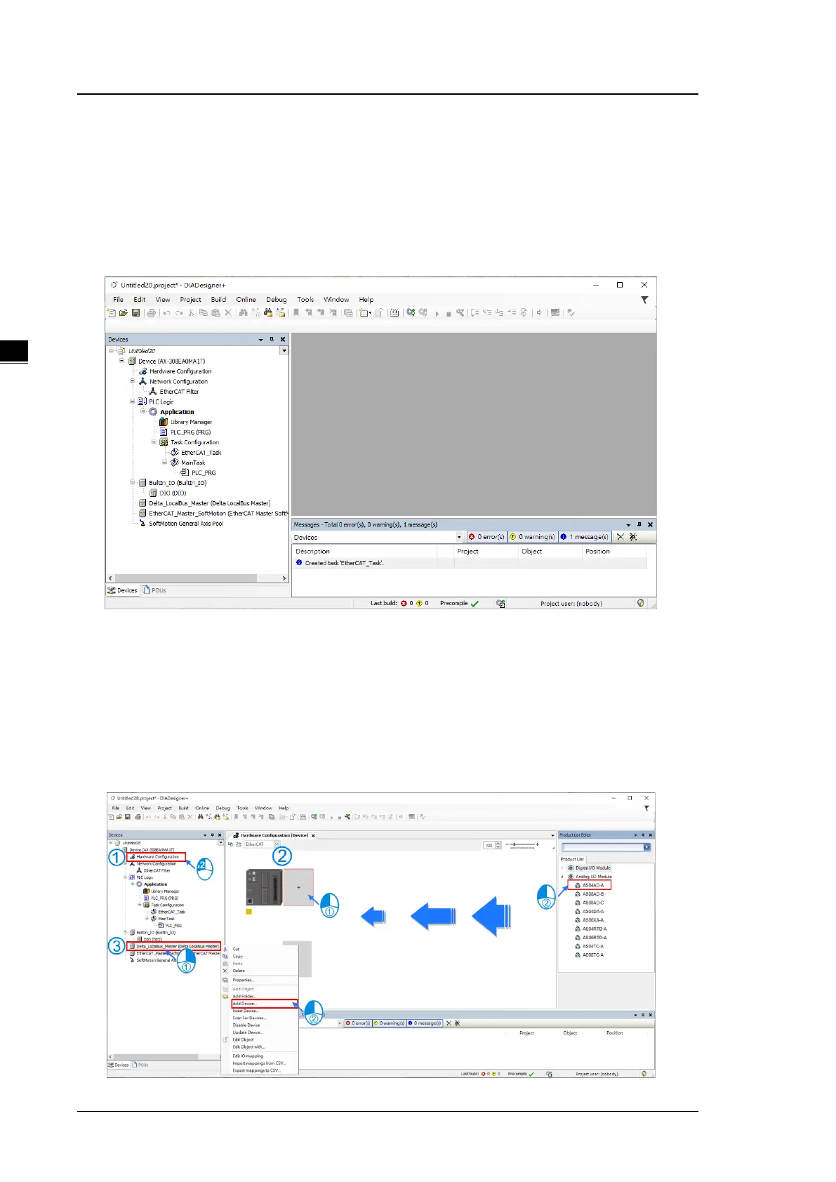
Task: Click shield icon in Untitled20 status bar
Action: [640, 603]
